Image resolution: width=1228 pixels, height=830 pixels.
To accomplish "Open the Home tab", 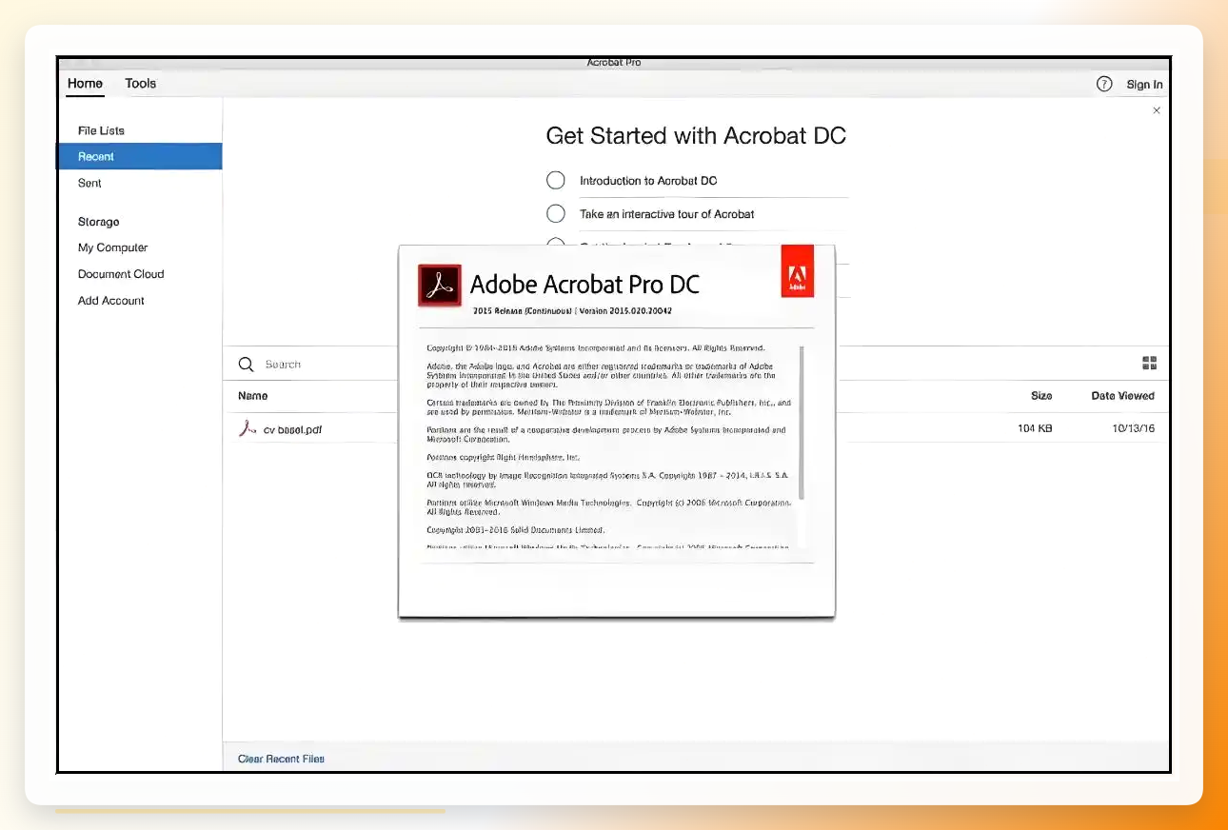I will pyautogui.click(x=85, y=84).
